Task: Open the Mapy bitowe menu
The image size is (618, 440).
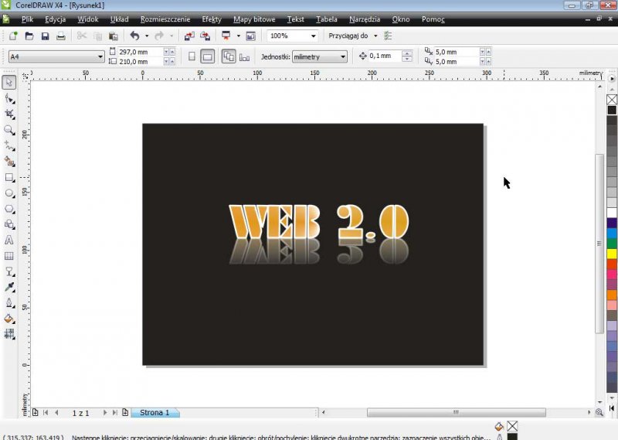Action: 253,19
